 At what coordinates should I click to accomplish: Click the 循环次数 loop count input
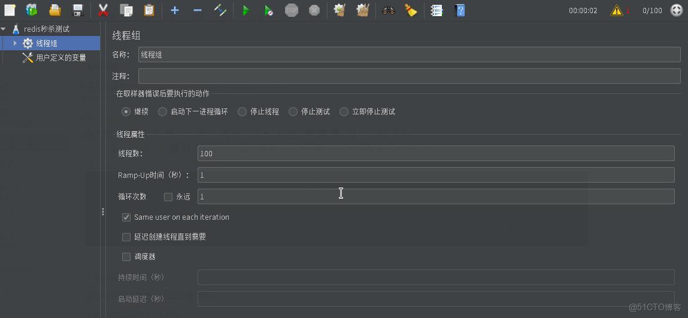436,196
